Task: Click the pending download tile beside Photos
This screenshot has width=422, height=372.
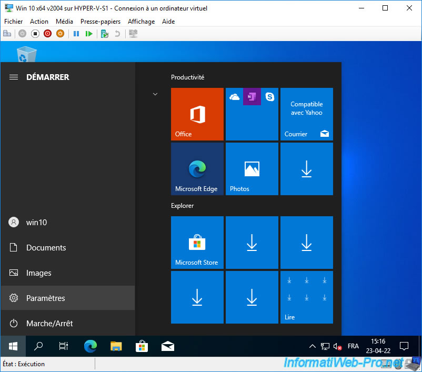Action: pyautogui.click(x=307, y=169)
